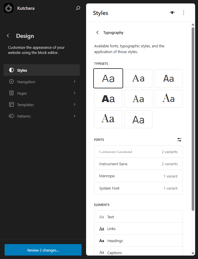Go back from the Design menu
The width and height of the screenshot is (198, 259).
[8, 36]
